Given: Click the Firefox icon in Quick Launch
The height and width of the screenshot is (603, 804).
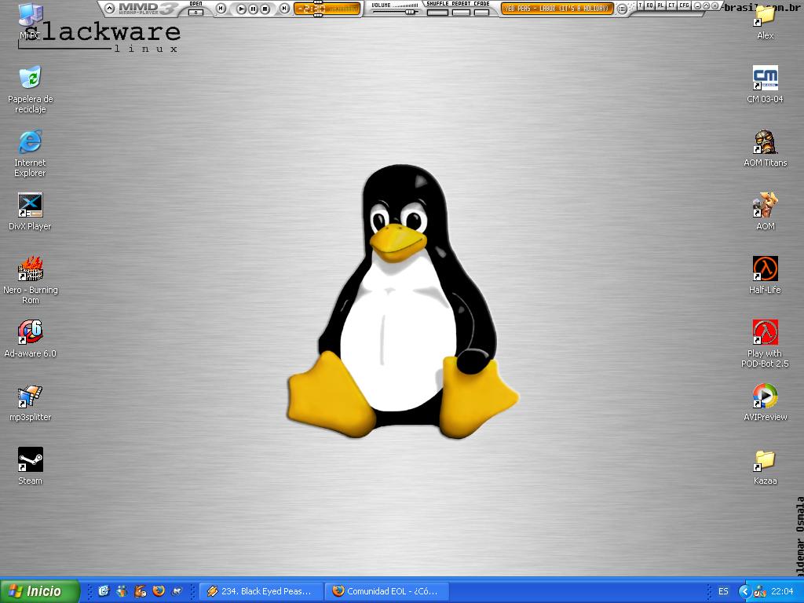Looking at the screenshot, I should click(159, 591).
